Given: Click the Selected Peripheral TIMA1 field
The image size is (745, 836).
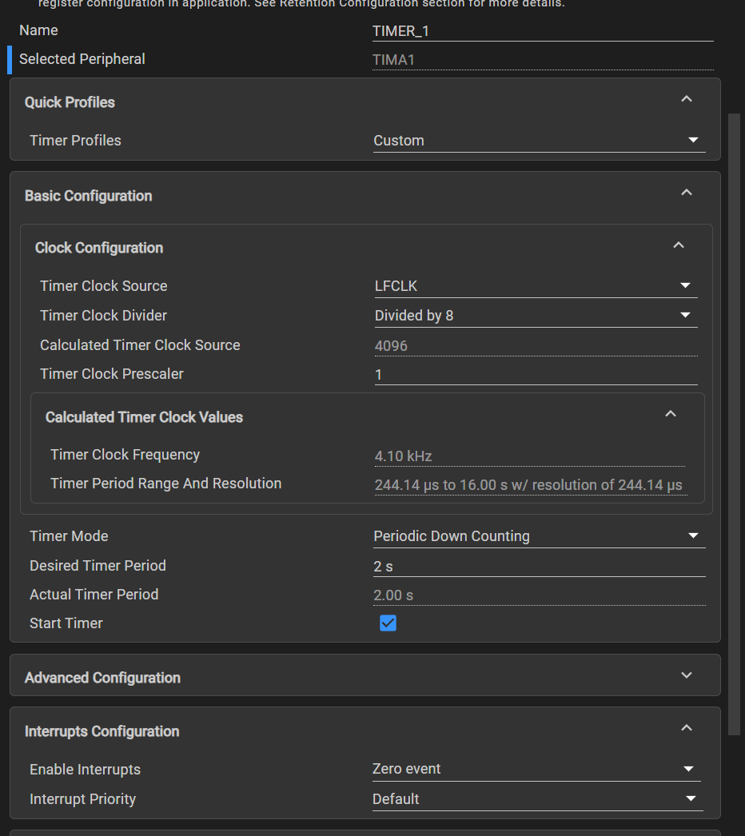Looking at the screenshot, I should pos(542,60).
